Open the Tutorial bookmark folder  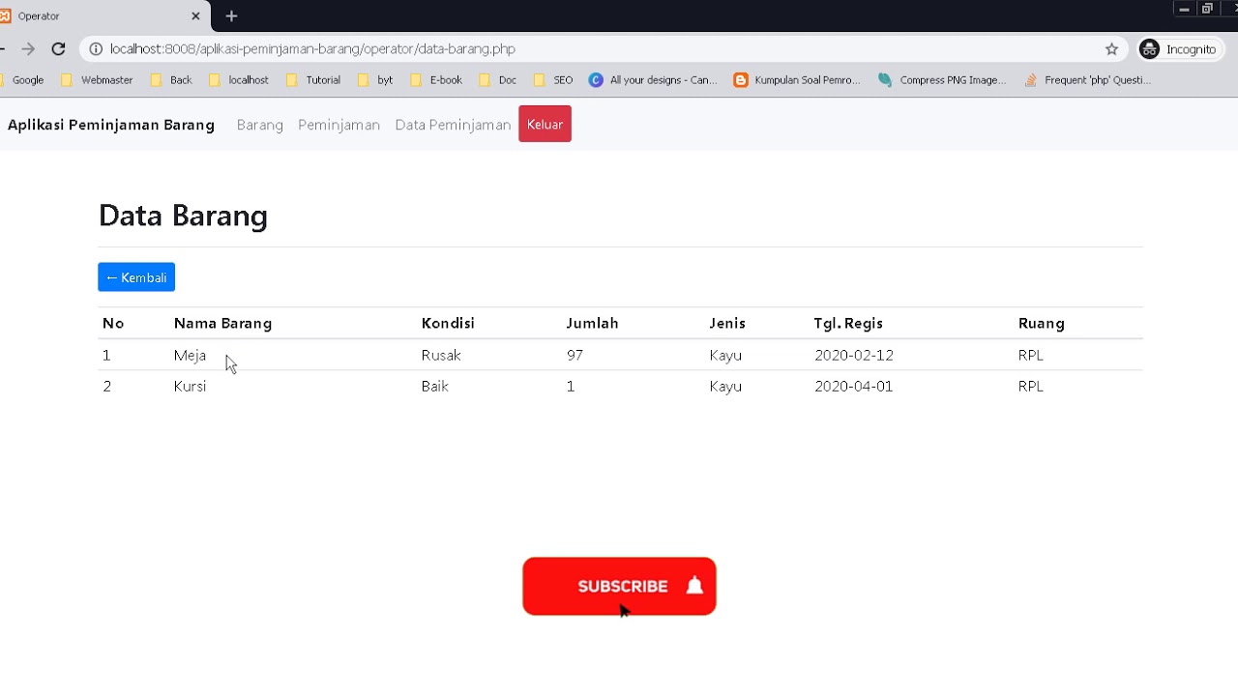[313, 80]
